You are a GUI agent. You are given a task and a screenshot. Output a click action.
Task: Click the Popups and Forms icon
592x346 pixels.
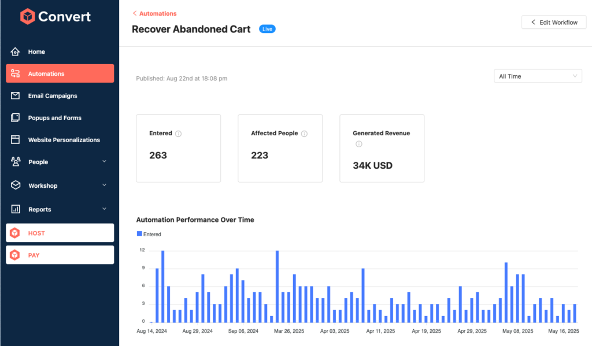(x=15, y=118)
